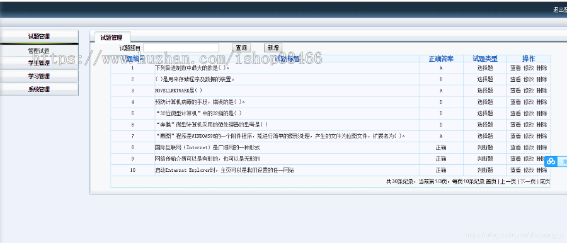This screenshot has height=243, width=567.
Task: Click 删除 for question 2
Action: point(541,79)
